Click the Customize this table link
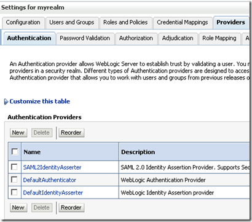This screenshot has height=222, width=252. tap(40, 101)
